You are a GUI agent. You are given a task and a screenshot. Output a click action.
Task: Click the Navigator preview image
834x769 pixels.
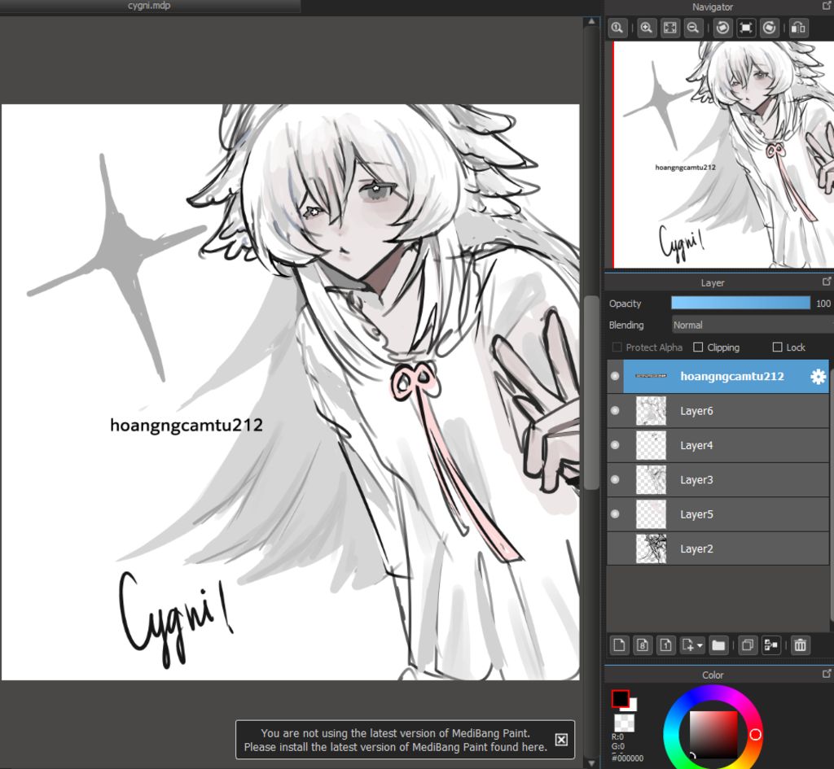point(723,155)
